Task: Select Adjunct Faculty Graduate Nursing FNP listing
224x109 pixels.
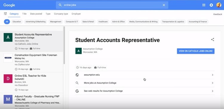Action: (31, 101)
